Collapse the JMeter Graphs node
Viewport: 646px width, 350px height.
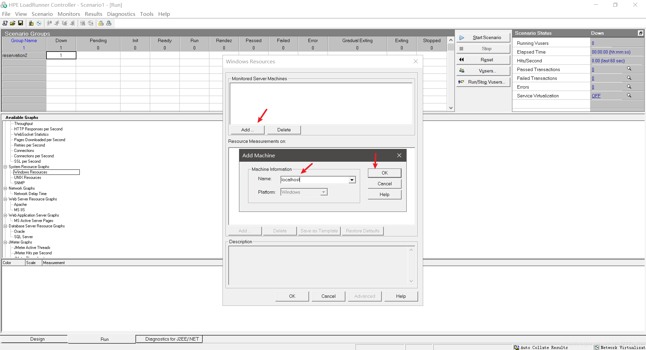pyautogui.click(x=5, y=242)
